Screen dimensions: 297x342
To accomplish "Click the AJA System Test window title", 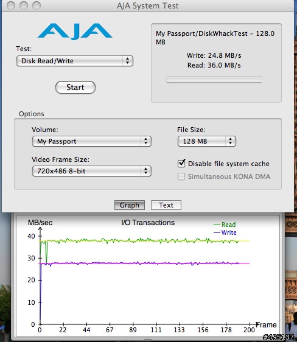I will coord(148,5).
